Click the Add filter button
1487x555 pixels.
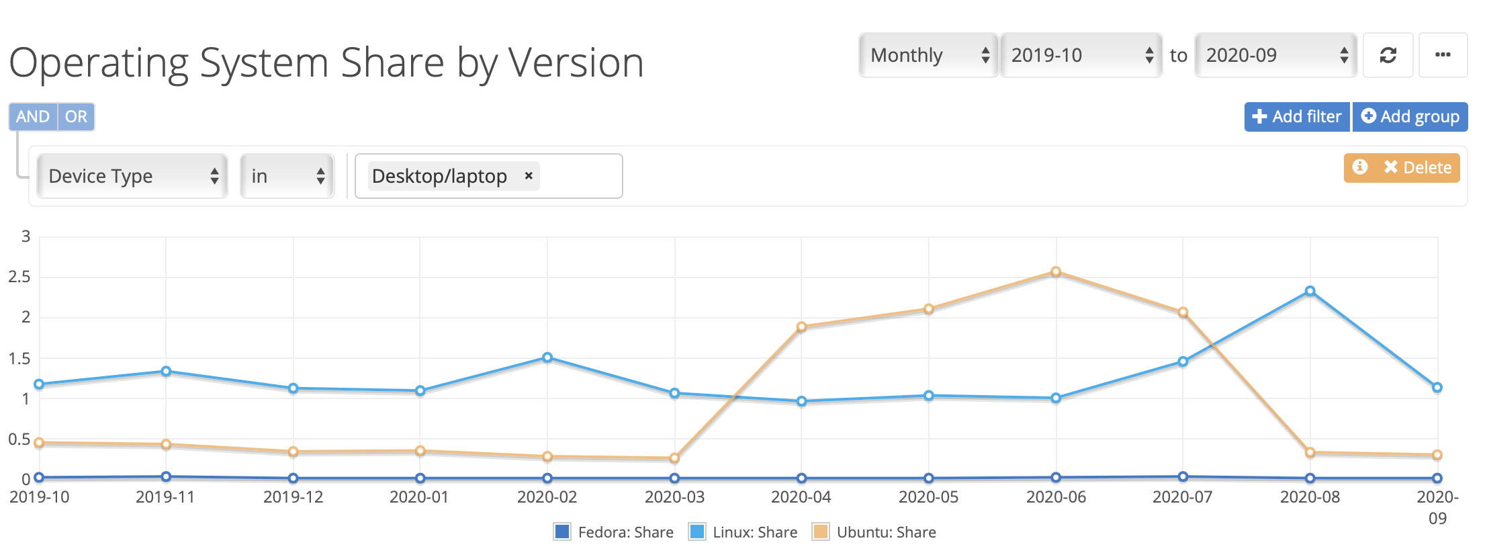pos(1297,117)
